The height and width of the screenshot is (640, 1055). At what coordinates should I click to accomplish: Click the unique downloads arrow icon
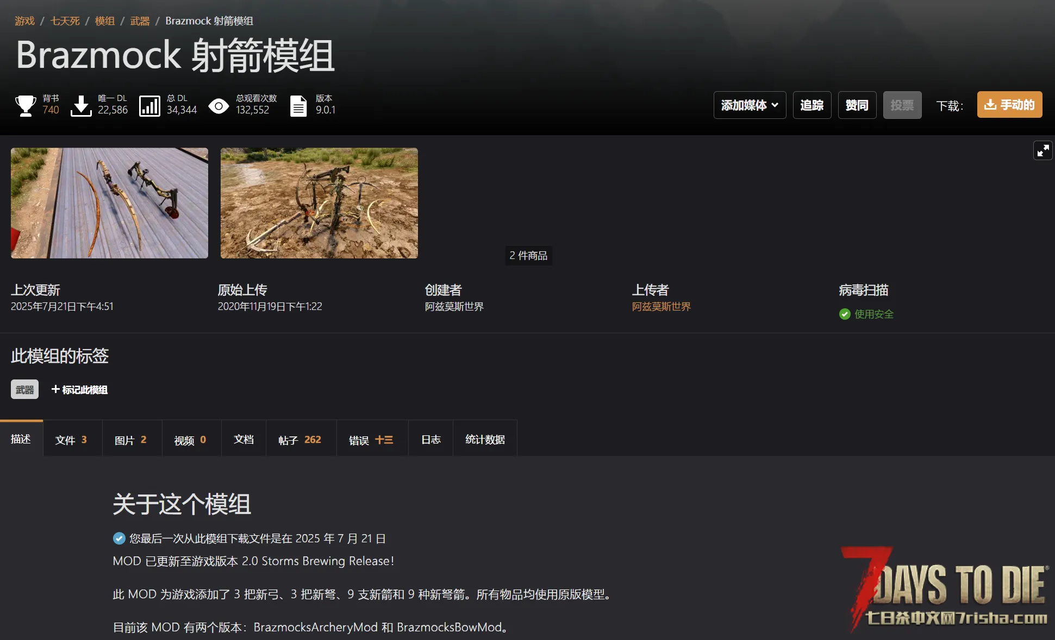tap(81, 105)
